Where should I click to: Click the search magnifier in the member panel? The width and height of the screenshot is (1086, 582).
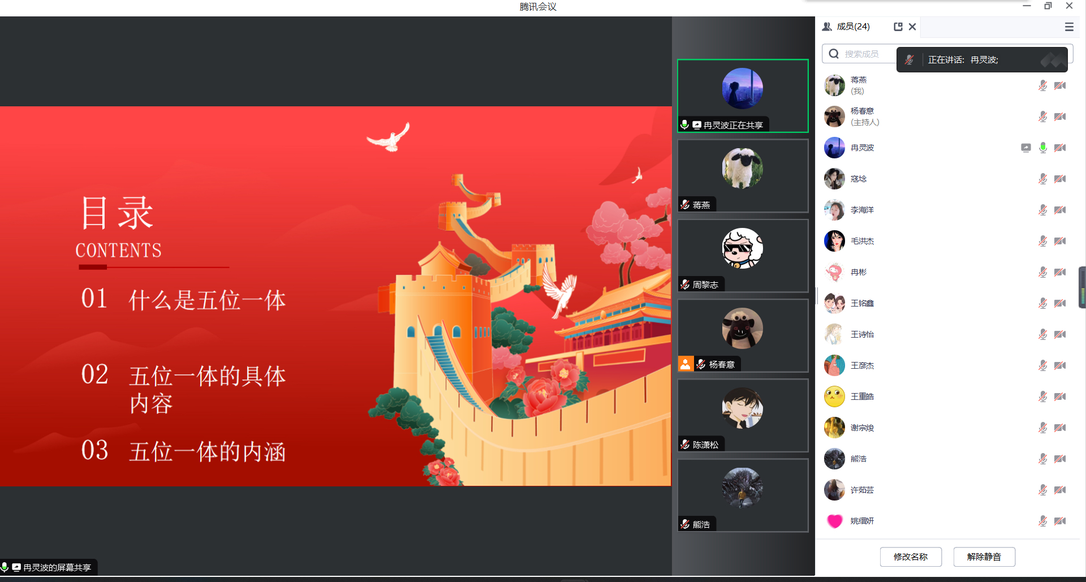(x=834, y=53)
